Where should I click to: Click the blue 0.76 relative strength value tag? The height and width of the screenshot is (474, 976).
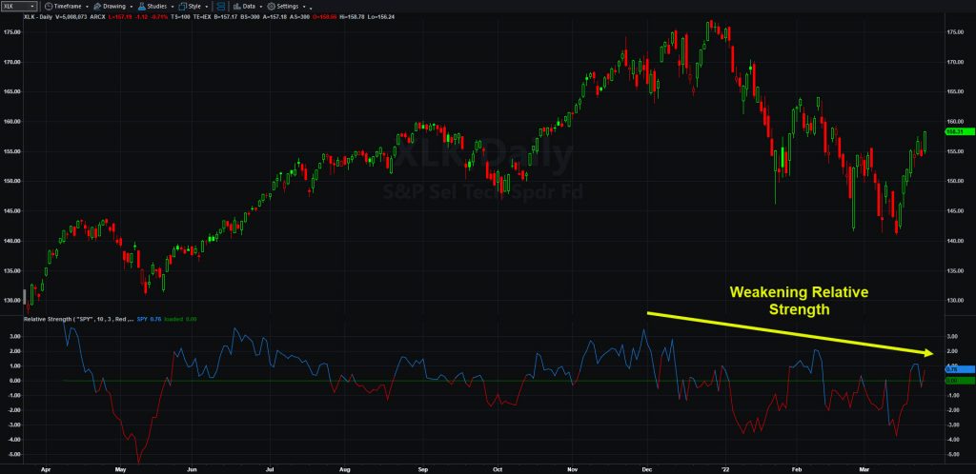click(x=959, y=368)
